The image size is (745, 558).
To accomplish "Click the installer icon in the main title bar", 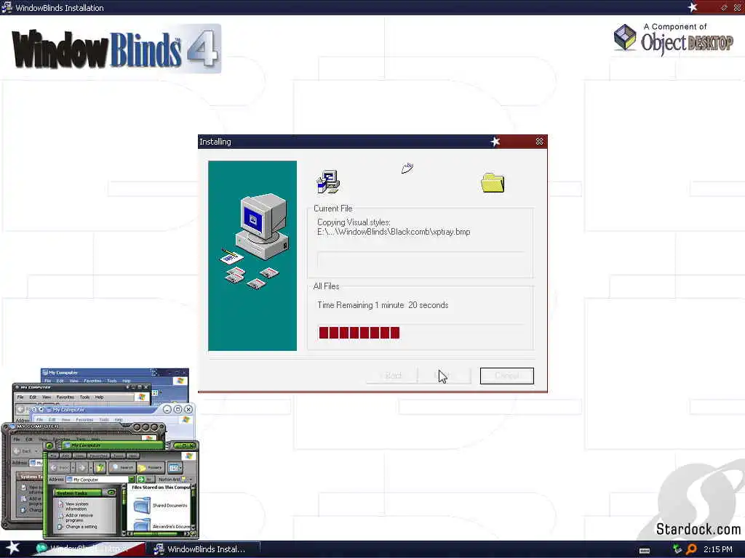I will click(x=7, y=7).
